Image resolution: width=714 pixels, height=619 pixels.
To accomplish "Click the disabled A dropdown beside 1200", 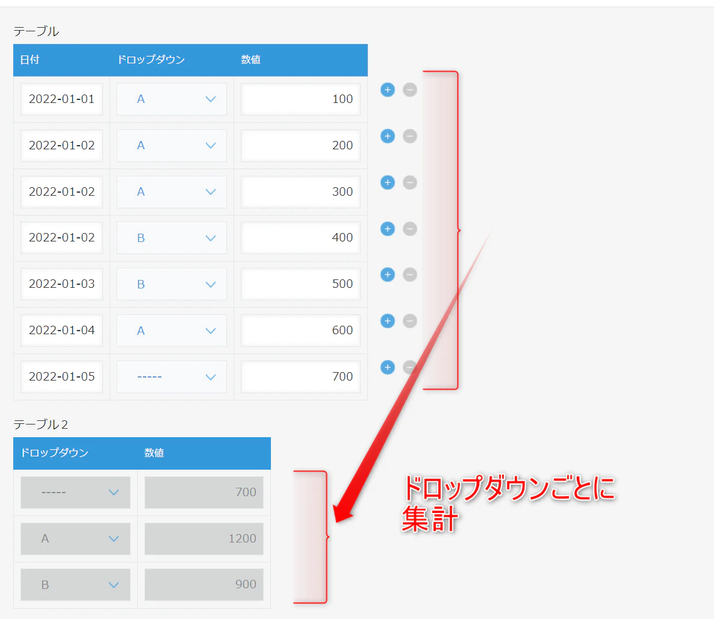I will (x=76, y=539).
